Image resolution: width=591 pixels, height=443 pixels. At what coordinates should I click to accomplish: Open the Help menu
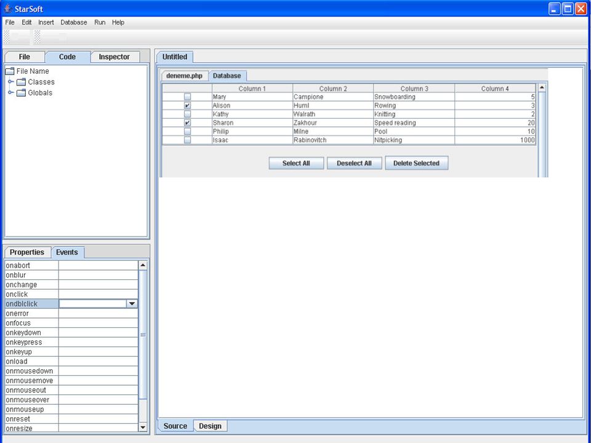click(118, 22)
